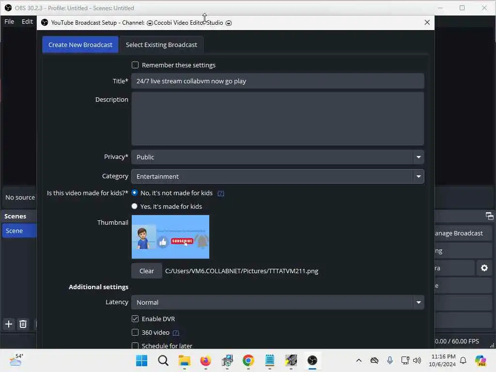Uncheck the Enable DVR checkbox
This screenshot has height=372, width=496.
tap(135, 319)
